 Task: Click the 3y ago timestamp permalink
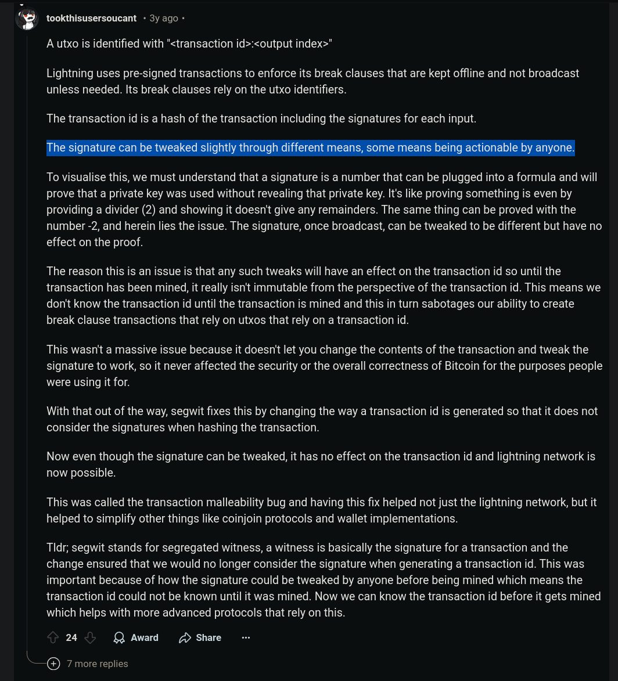click(x=164, y=18)
